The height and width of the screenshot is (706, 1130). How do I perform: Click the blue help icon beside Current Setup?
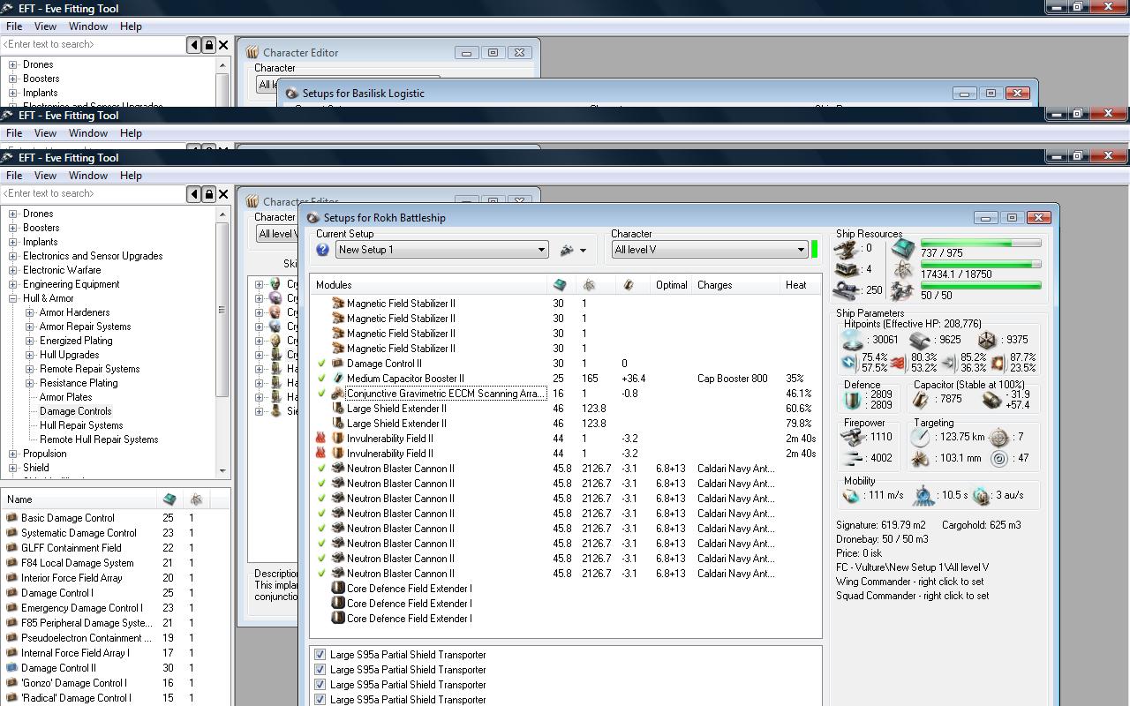[322, 250]
